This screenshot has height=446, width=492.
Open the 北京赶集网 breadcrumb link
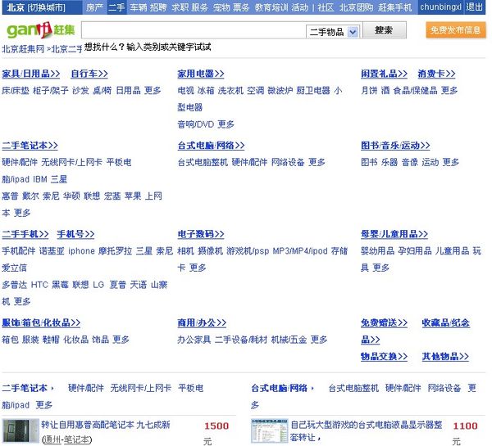tap(21, 48)
